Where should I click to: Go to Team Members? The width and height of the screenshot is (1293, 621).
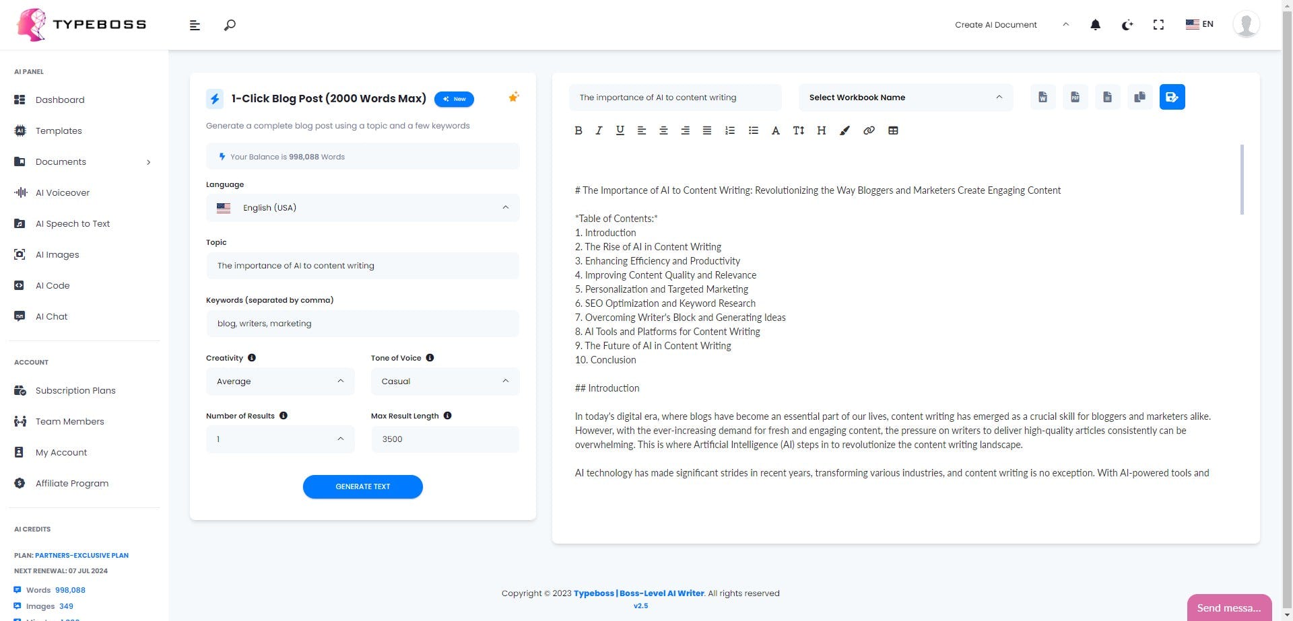click(x=69, y=421)
